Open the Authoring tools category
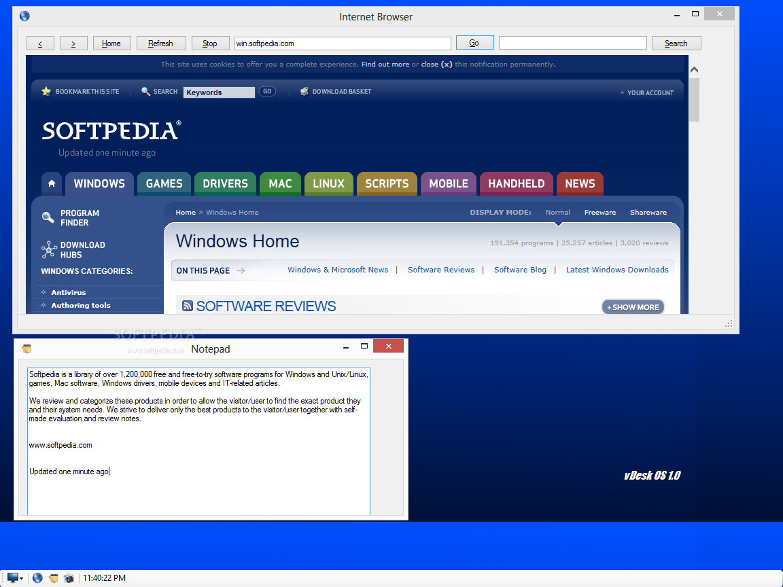 tap(81, 306)
